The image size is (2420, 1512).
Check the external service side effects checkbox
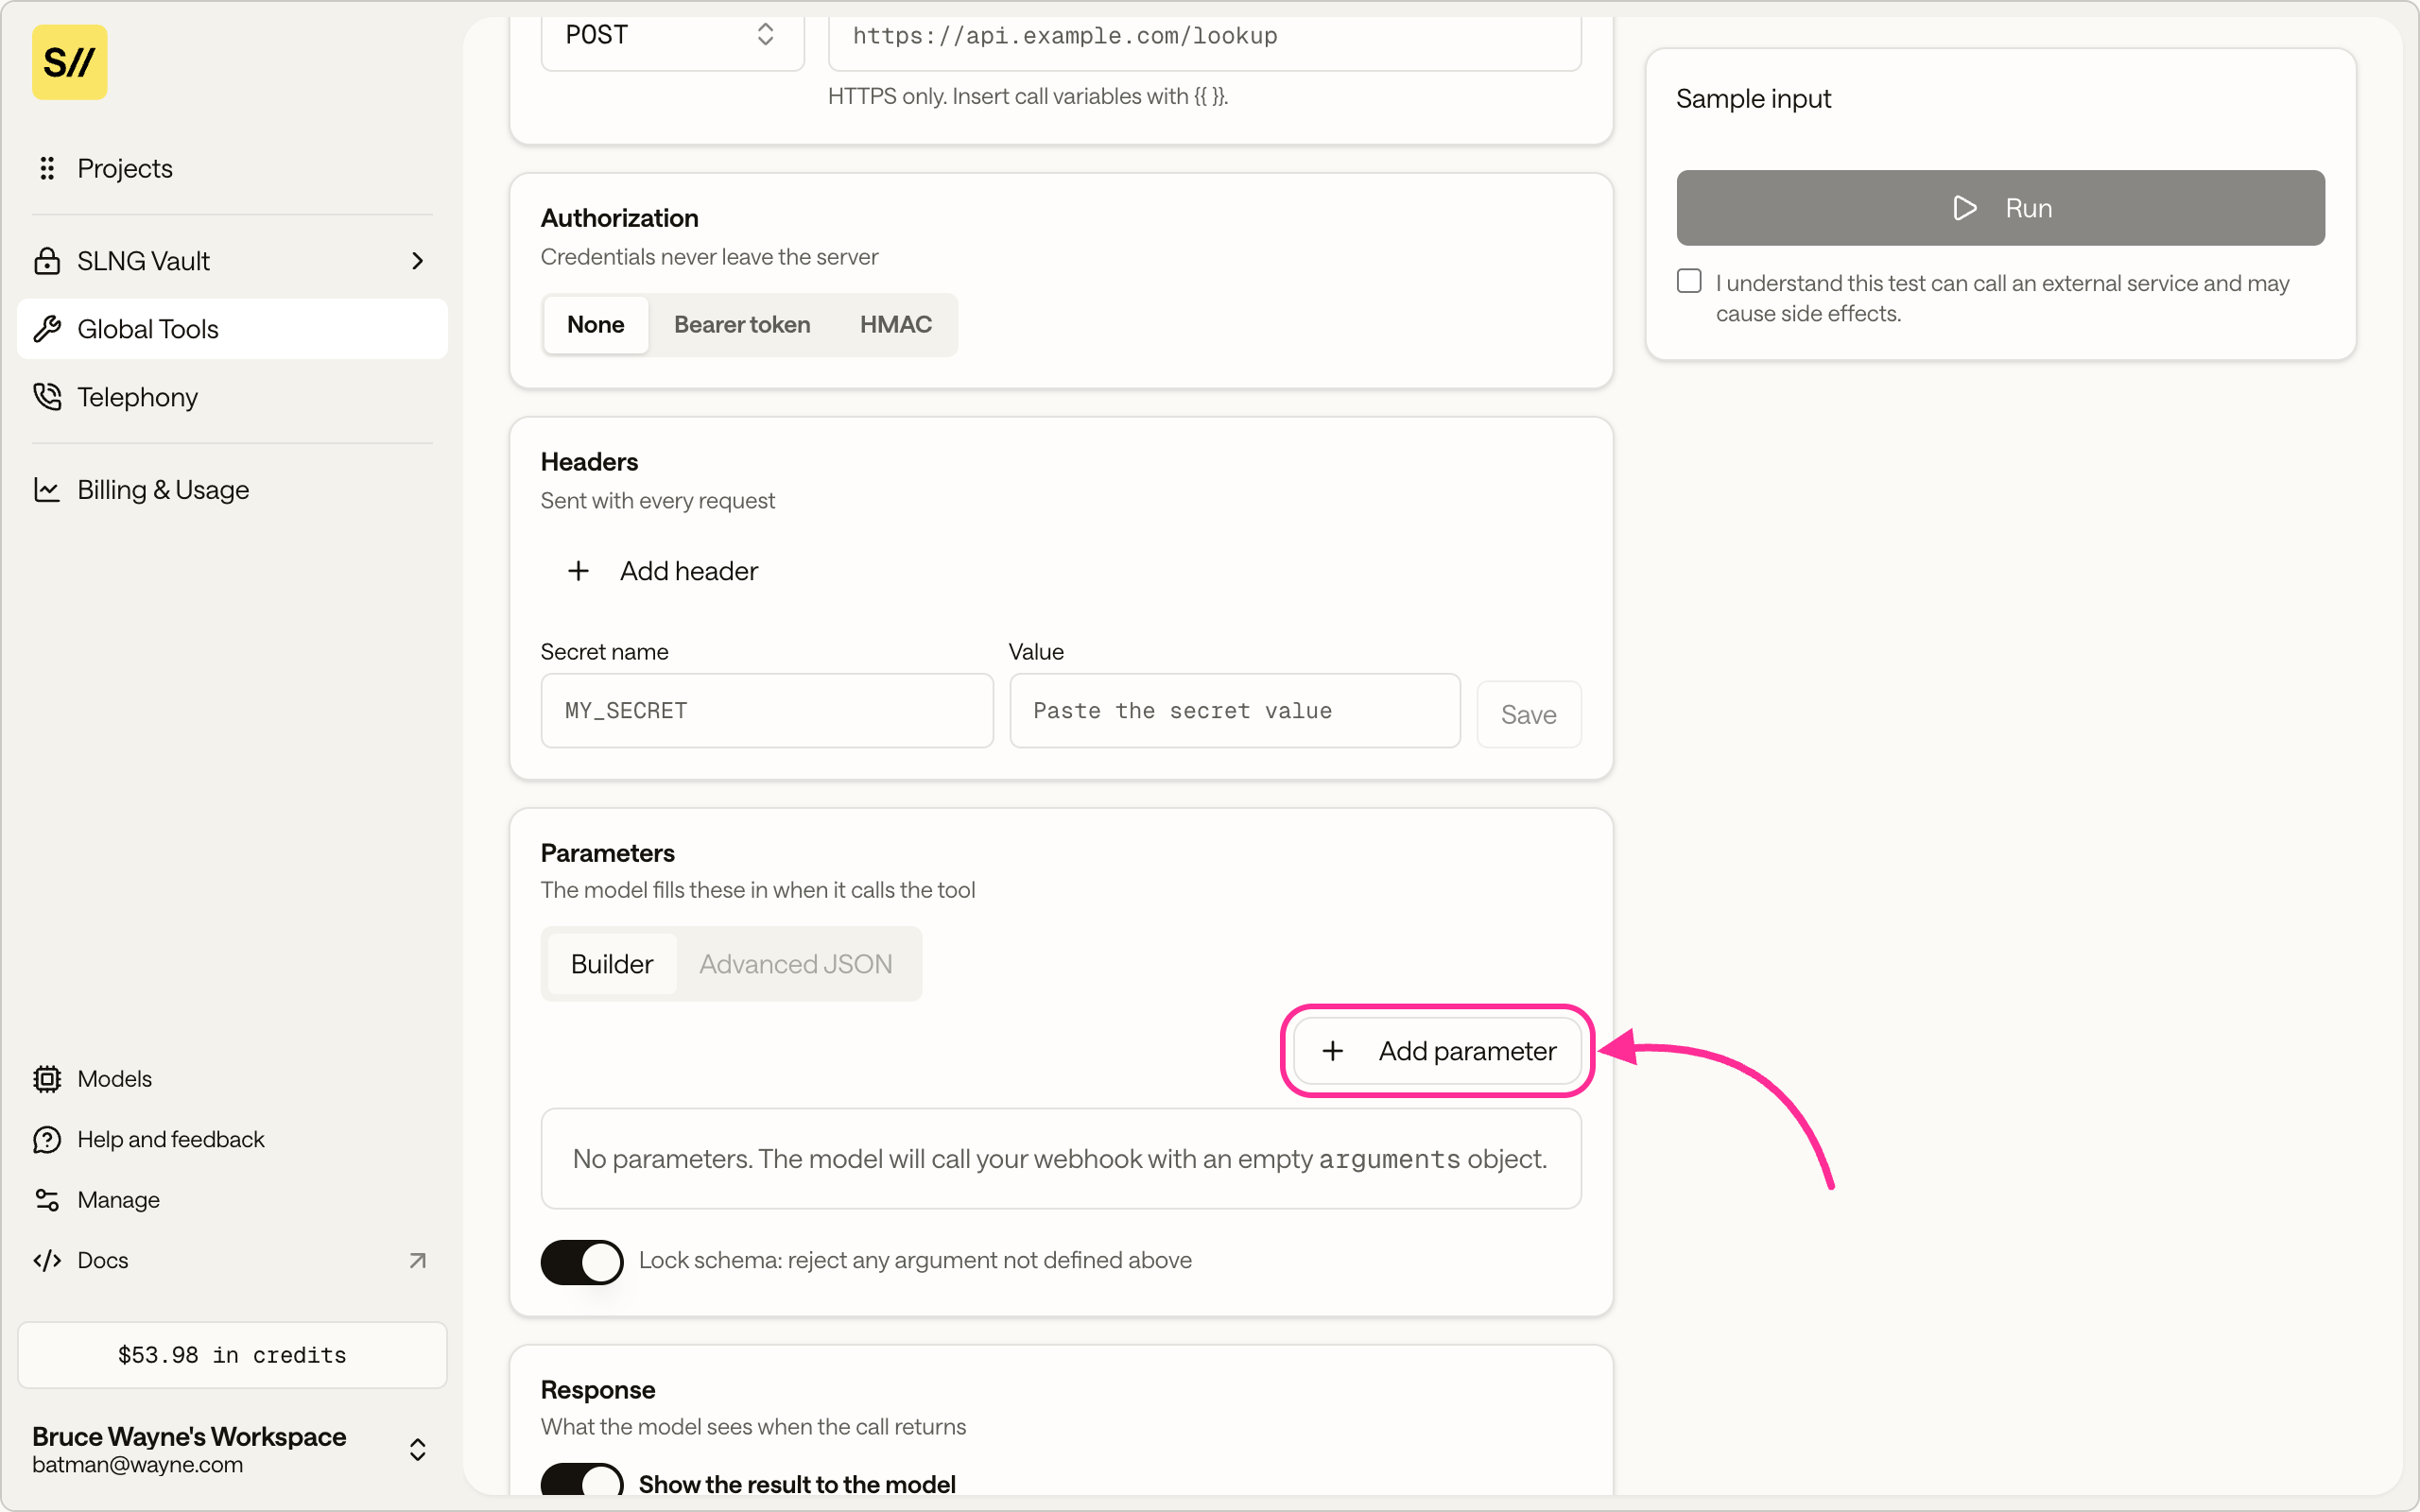tap(1689, 281)
